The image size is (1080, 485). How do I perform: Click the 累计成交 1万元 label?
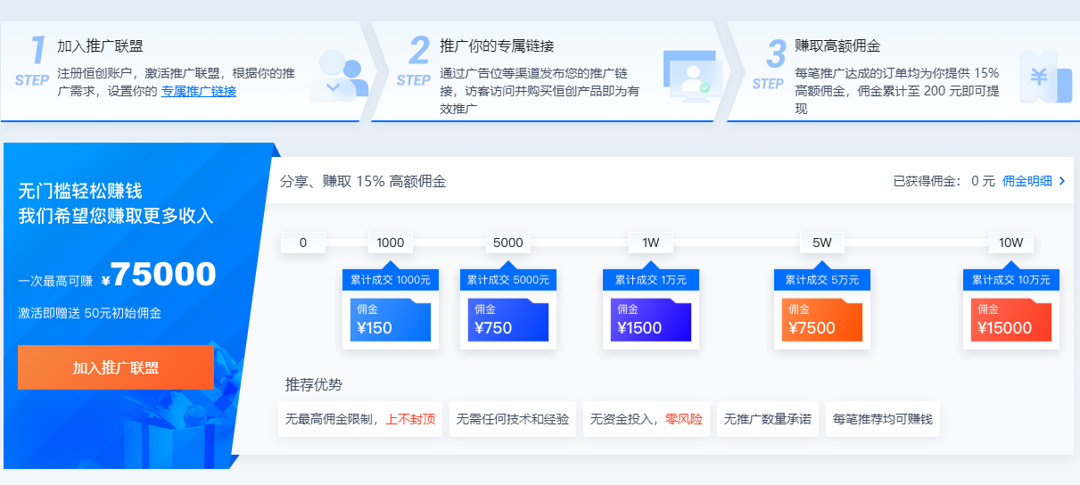[651, 280]
